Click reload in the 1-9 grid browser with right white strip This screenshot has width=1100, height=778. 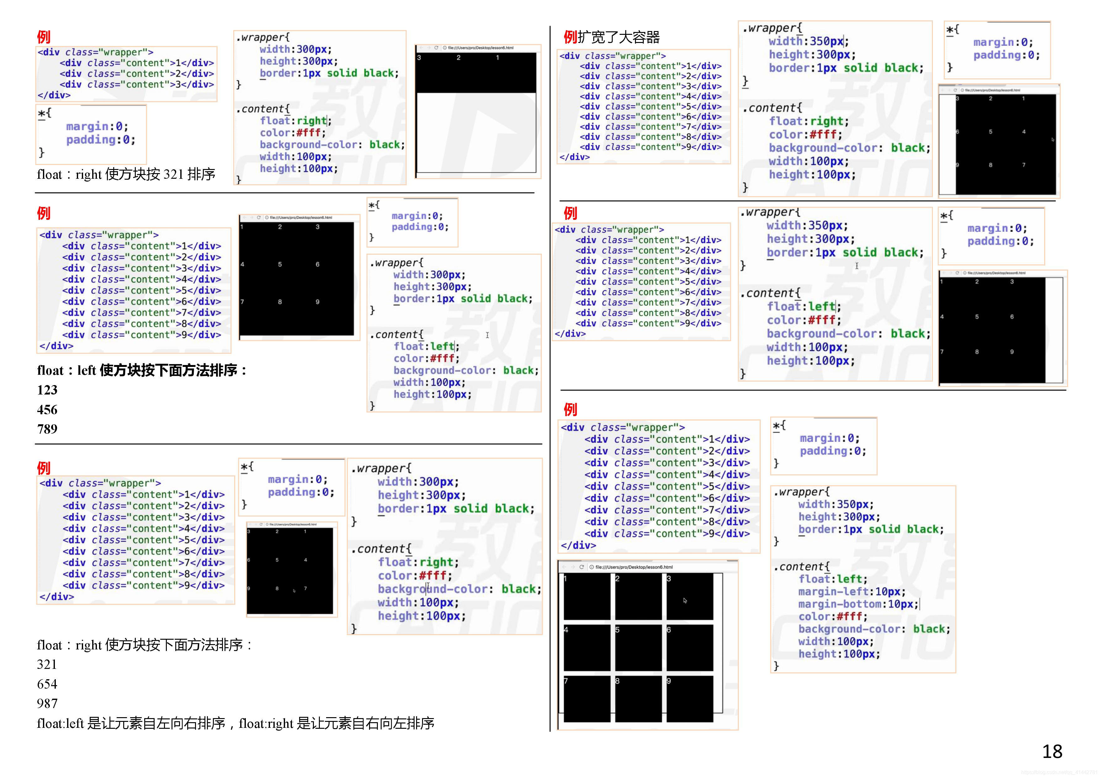[x=957, y=273]
